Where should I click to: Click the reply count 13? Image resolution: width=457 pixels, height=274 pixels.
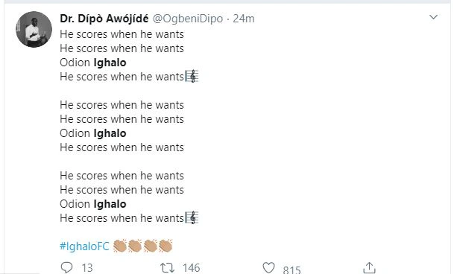[x=87, y=268]
